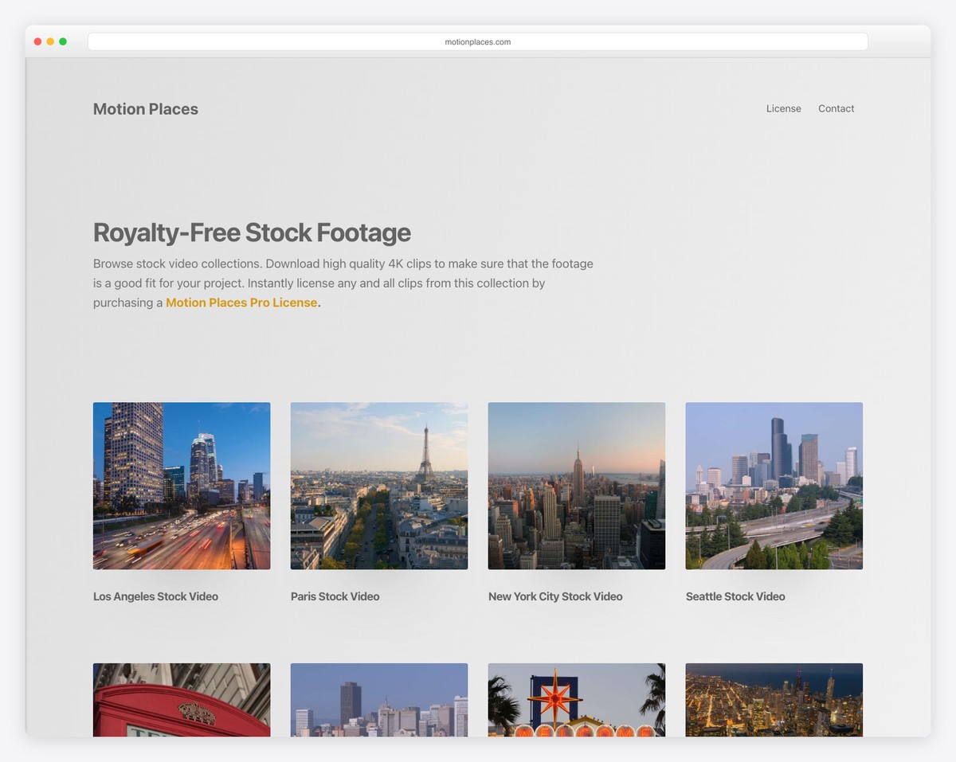The width and height of the screenshot is (956, 762).
Task: View the Paris Stock Video thumbnail
Action: pyautogui.click(x=378, y=486)
